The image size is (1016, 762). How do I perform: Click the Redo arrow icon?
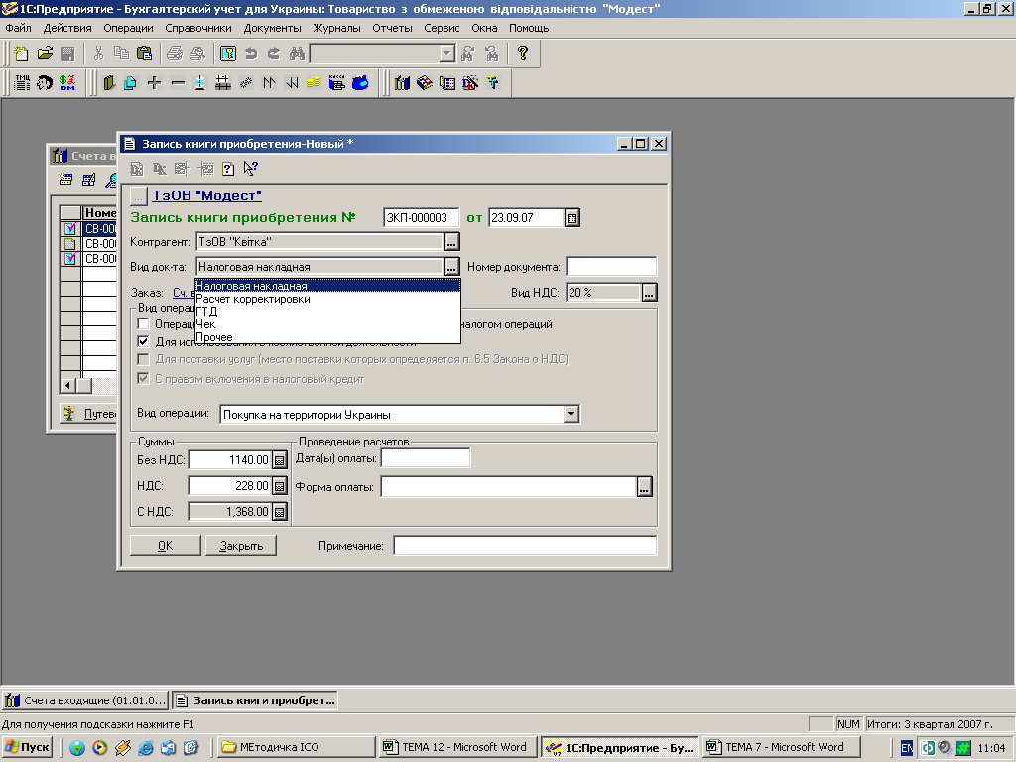click(x=274, y=54)
